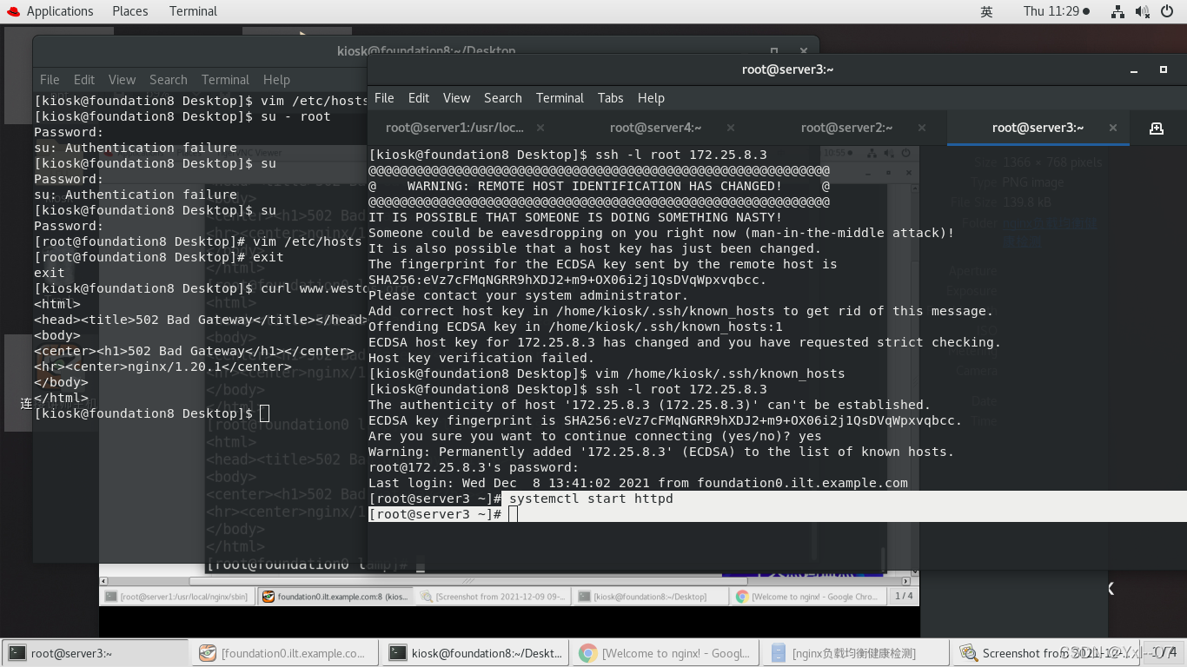This screenshot has width=1187, height=667.
Task: Maximize the kiosk@foundation8 terminal window
Action: click(774, 50)
